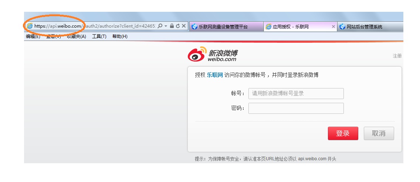Click the search magnifier icon in address bar

point(160,26)
